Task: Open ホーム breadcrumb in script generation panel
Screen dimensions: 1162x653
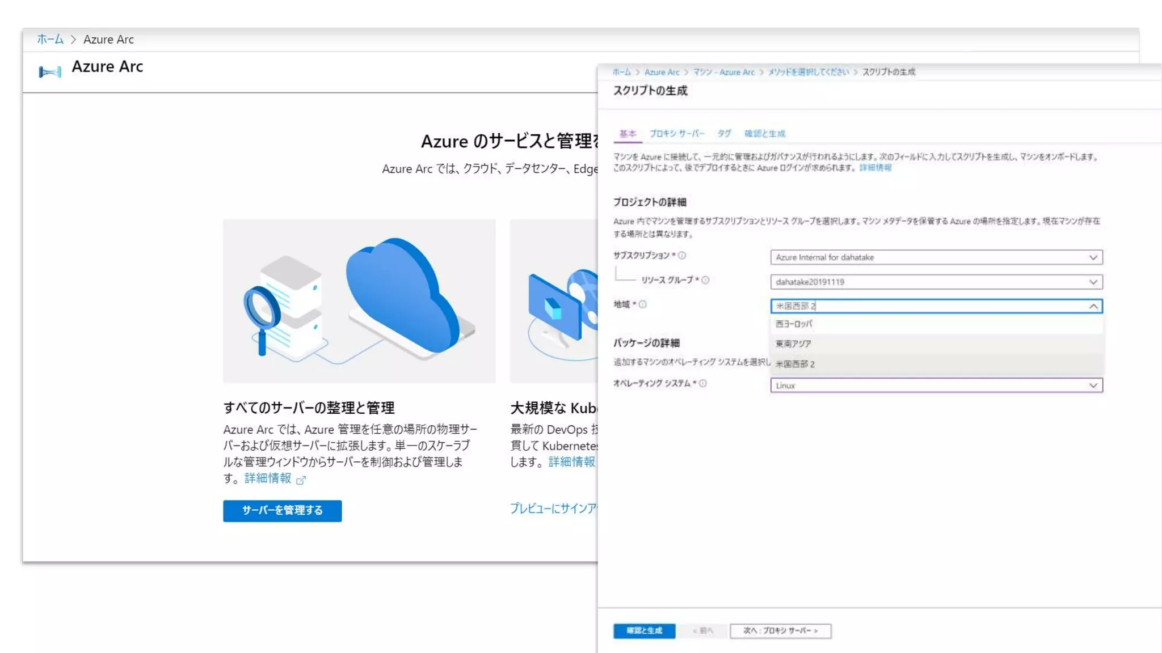Action: [x=621, y=72]
